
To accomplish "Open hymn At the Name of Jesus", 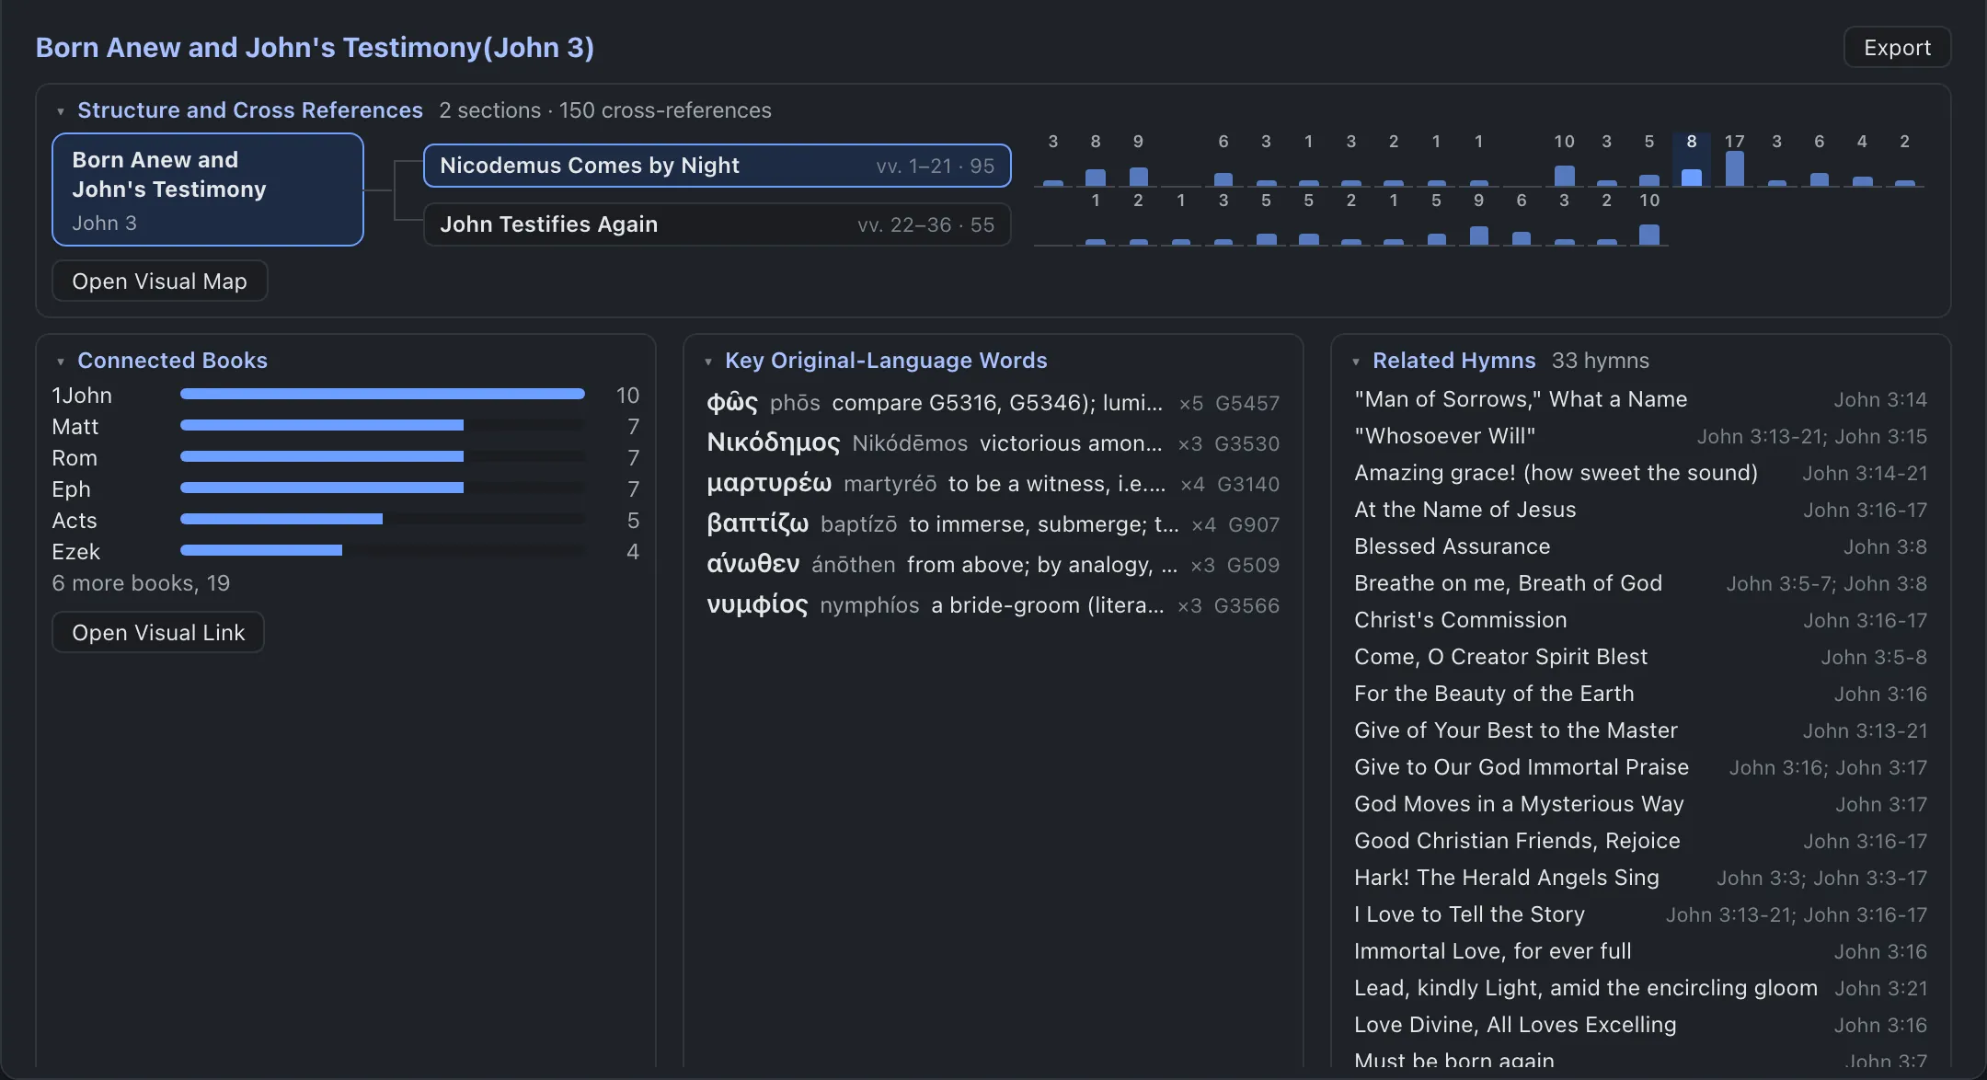I will (1640, 510).
